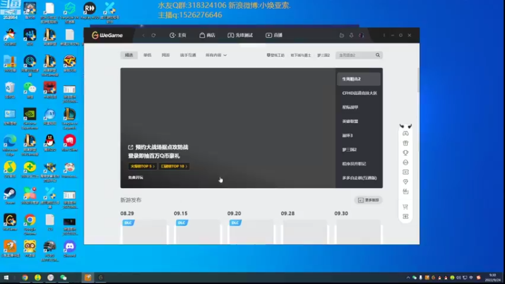Open the 先锋测试 tab
Screen dimensions: 505x284
coord(240,35)
